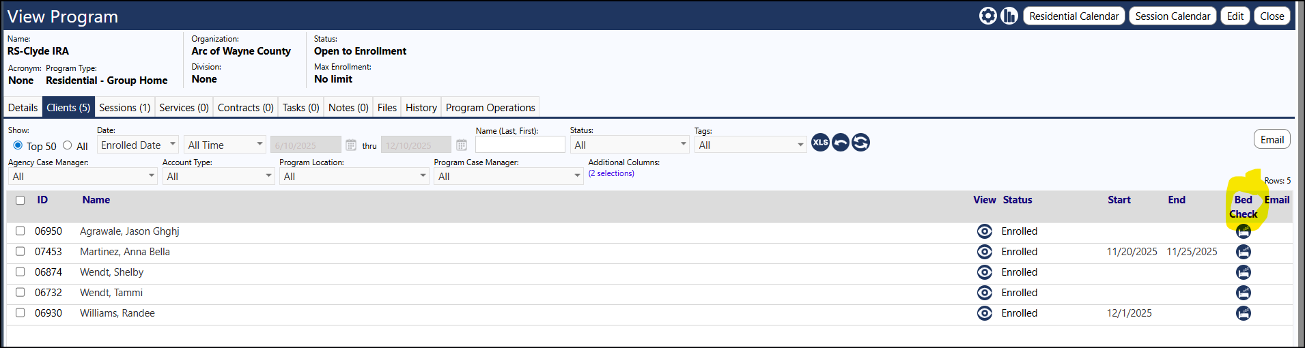1305x348 pixels.
Task: View enrollment for Agrawale, Jason Ghghj
Action: coord(985,231)
